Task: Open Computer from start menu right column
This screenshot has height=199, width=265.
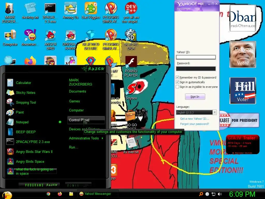Action: 76,110
